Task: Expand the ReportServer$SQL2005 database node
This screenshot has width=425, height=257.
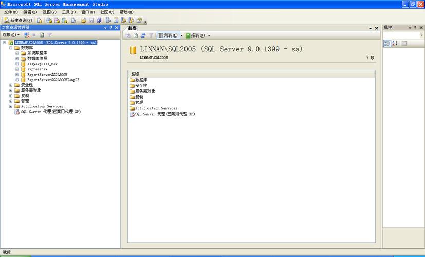Action: pyautogui.click(x=17, y=75)
